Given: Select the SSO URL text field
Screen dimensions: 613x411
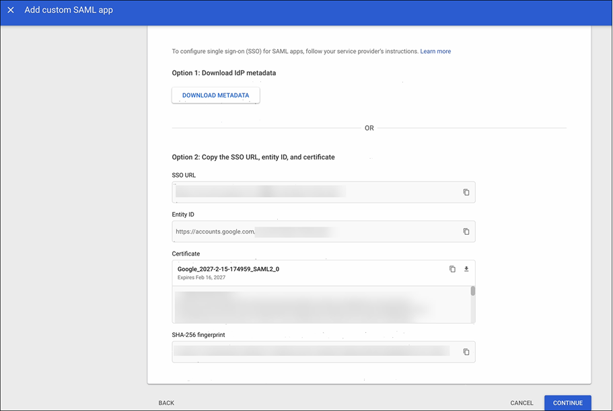Looking at the screenshot, I should coord(310,192).
